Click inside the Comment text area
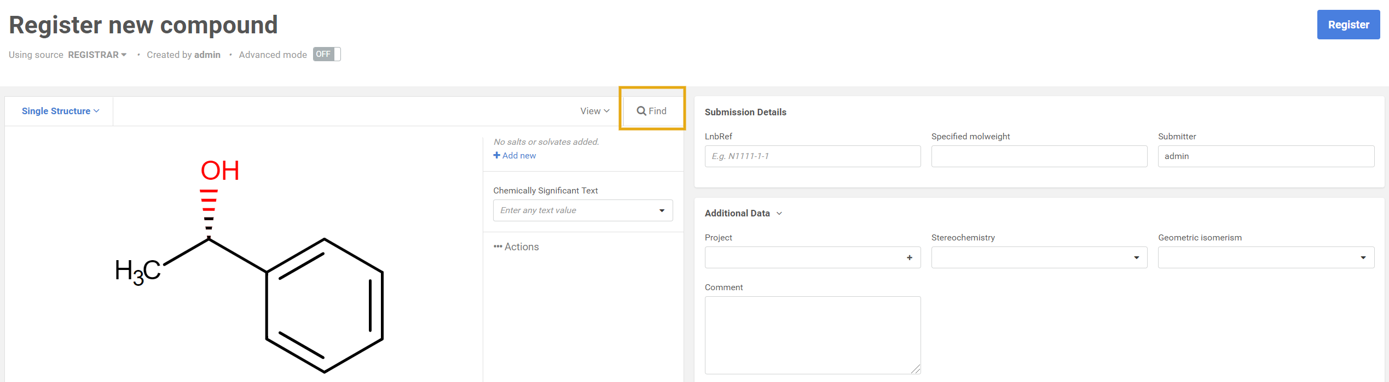 pos(812,334)
